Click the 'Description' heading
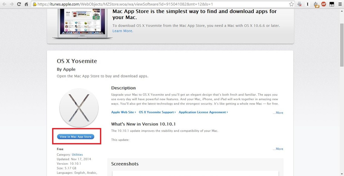 [123, 88]
